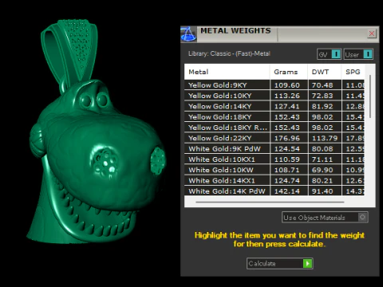Click the horizontal scrollbar under metals table
The width and height of the screenshot is (383, 287).
270,202
